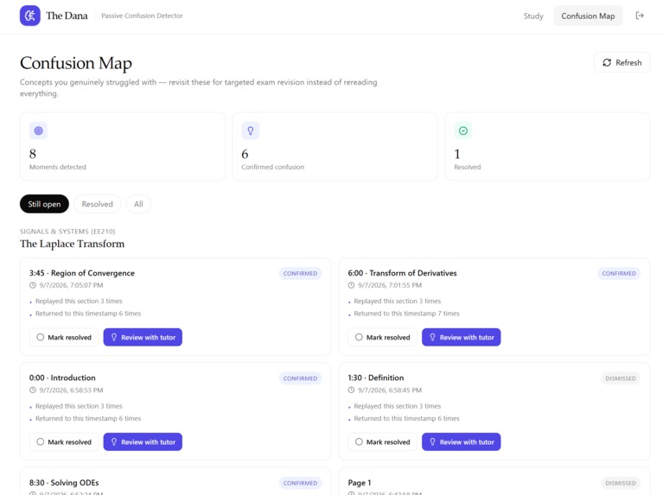
Task: Click CONFIRMED badge on Solving ODEs card
Action: click(301, 483)
